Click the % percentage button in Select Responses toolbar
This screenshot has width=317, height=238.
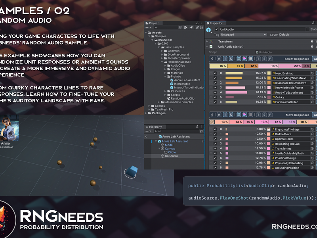(x=231, y=59)
